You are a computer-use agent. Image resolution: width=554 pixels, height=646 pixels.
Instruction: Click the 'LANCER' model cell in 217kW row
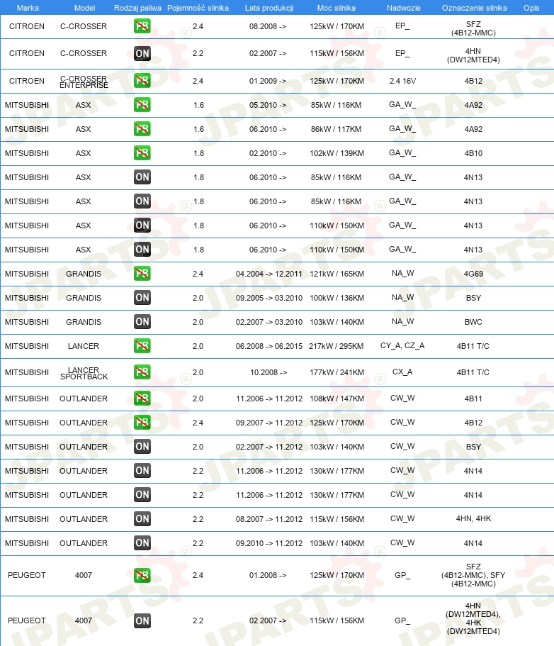[x=84, y=346]
